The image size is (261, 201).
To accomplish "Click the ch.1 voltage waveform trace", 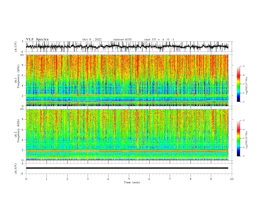I will (x=127, y=47).
